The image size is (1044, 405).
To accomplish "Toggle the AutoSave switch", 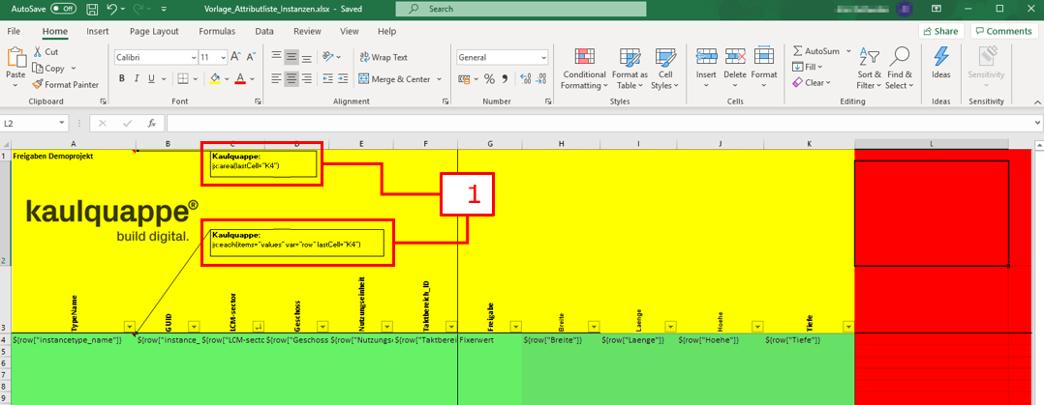I will pyautogui.click(x=64, y=10).
